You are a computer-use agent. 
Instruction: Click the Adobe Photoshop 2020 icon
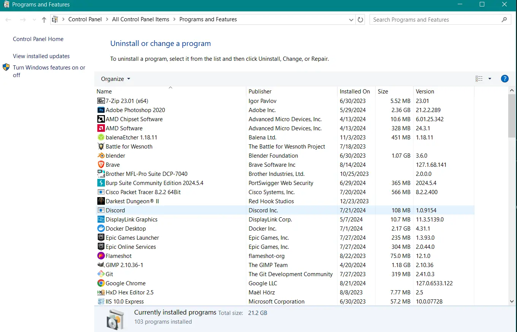tap(101, 110)
